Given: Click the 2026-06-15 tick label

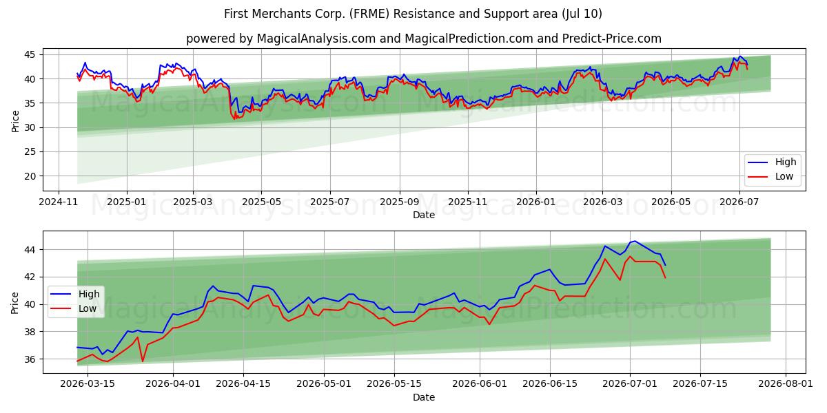Looking at the screenshot, I should point(551,384).
